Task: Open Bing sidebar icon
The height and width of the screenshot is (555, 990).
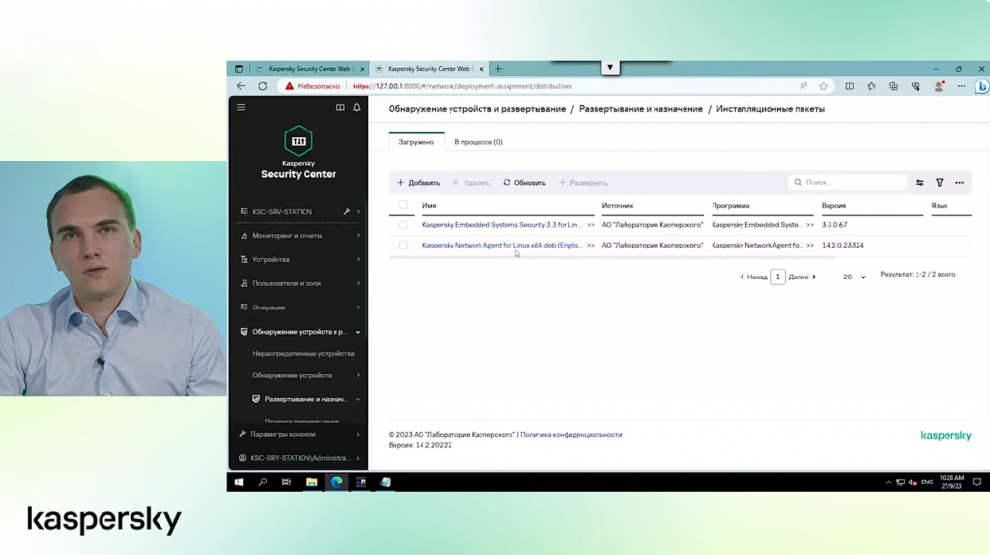Action: coord(982,86)
